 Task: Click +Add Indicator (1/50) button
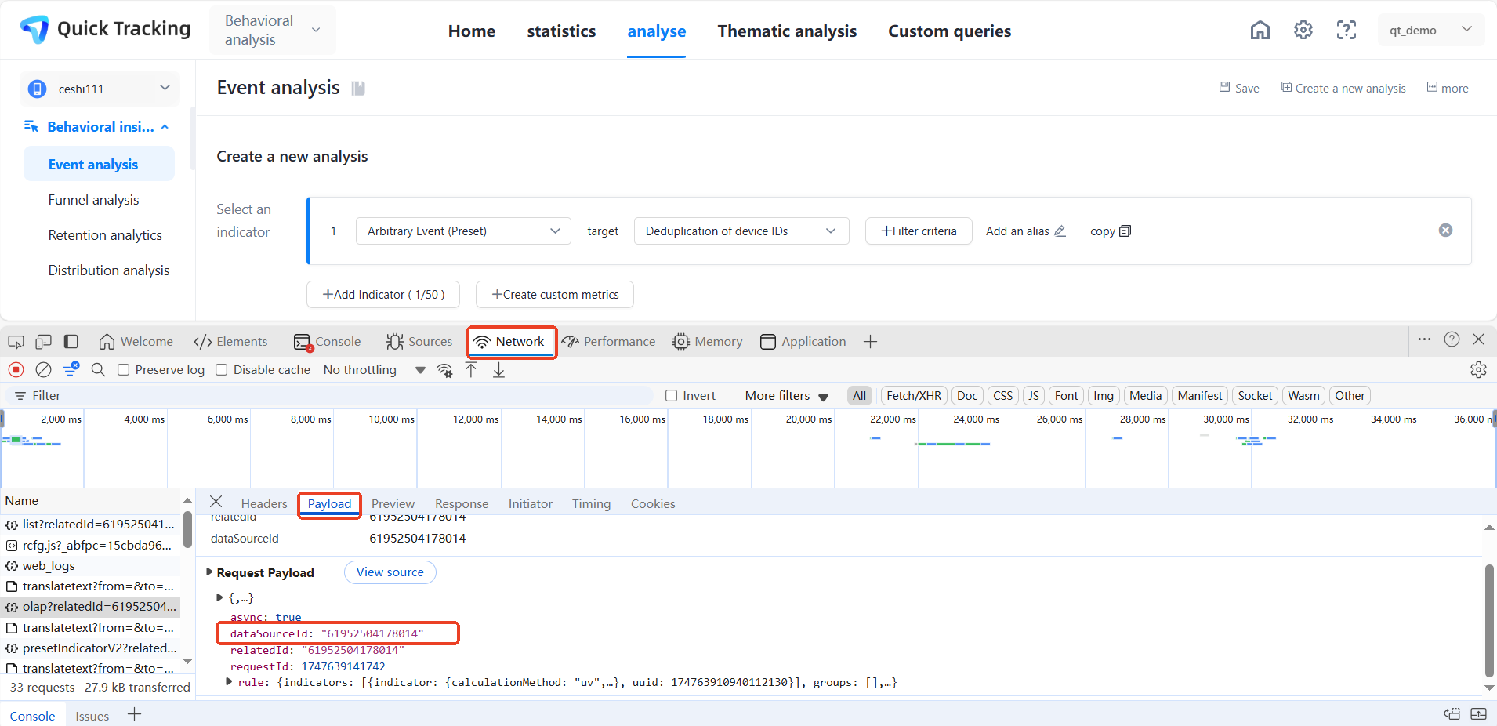(x=383, y=295)
